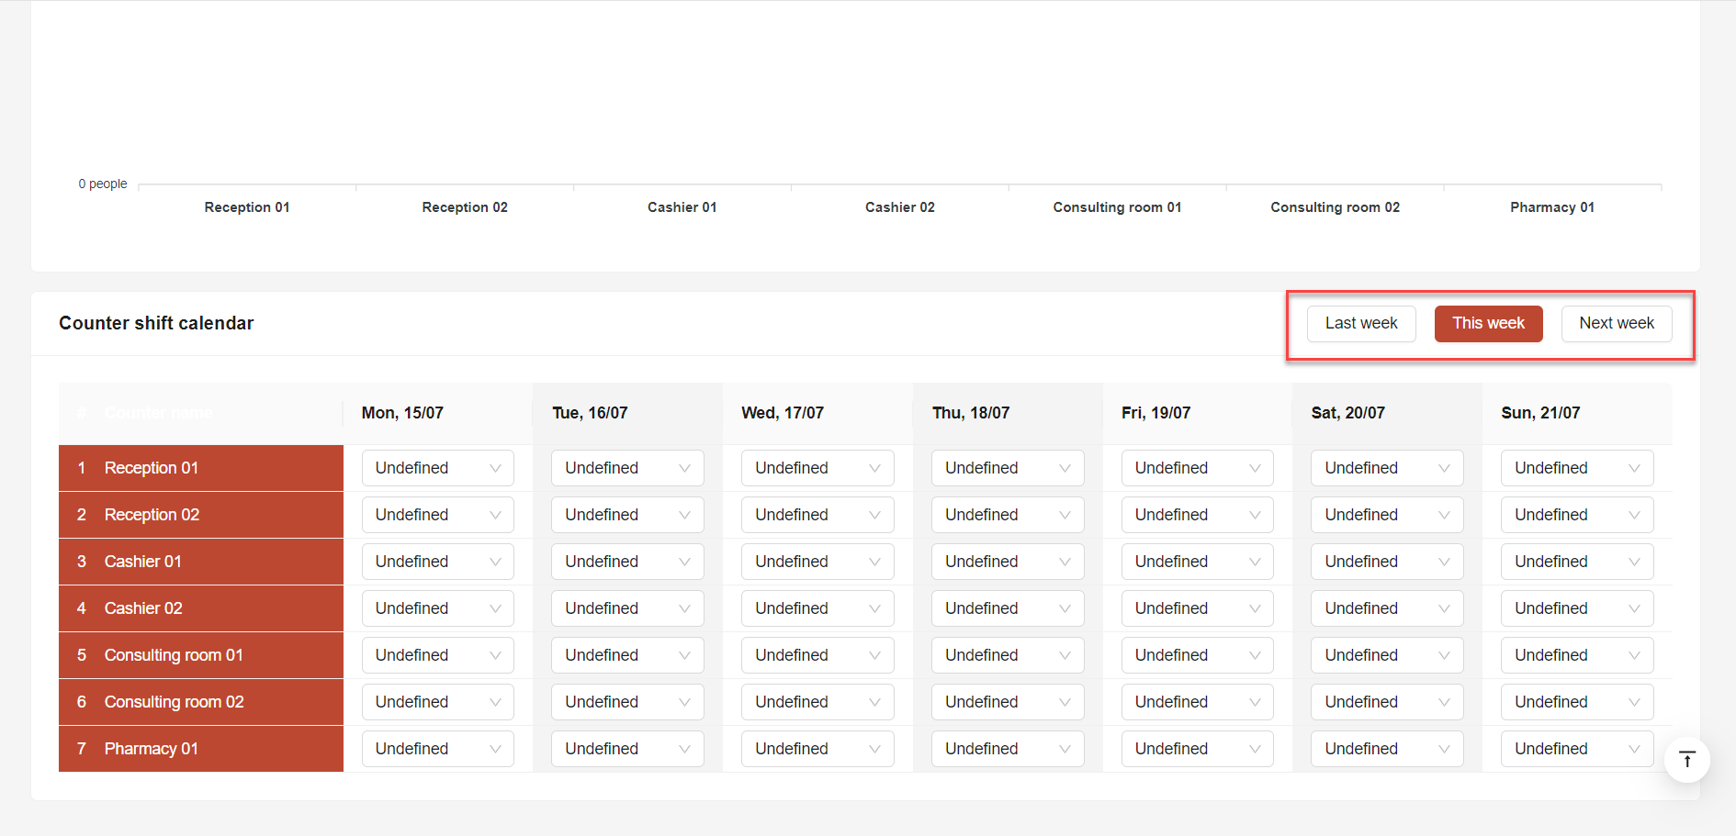Open Consulting room 01 Friday dropdown
The image size is (1736, 836).
point(1197,655)
